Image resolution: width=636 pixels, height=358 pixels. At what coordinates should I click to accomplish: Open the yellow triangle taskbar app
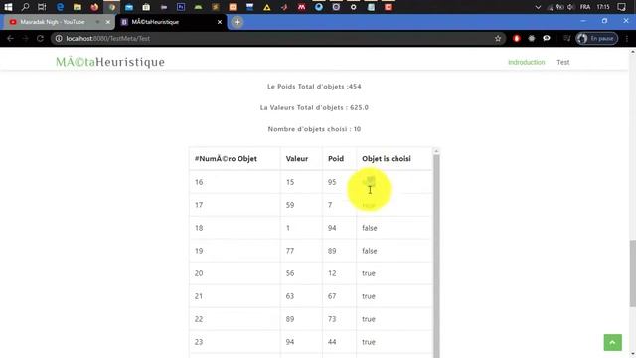coord(267,7)
